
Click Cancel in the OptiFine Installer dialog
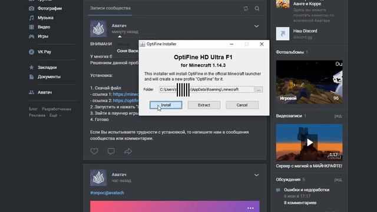pyautogui.click(x=242, y=105)
